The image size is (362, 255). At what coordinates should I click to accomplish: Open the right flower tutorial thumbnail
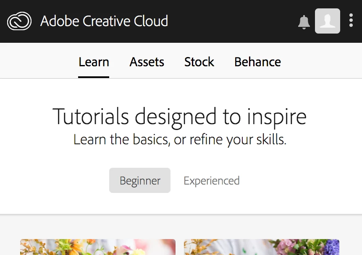point(262,247)
